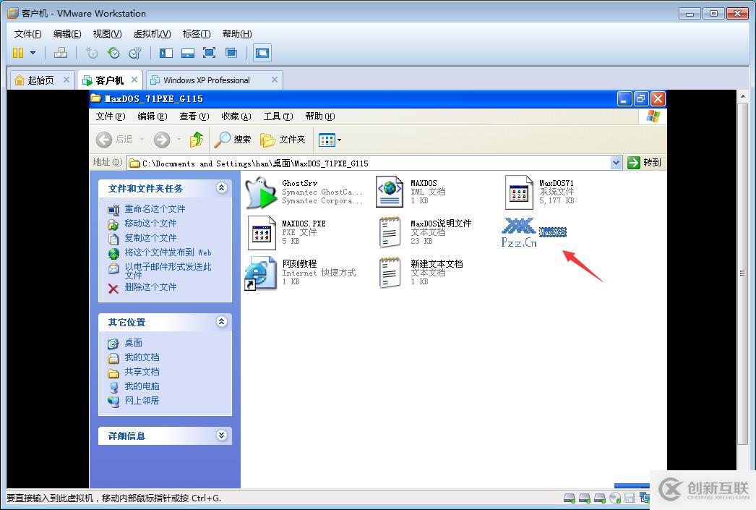Open 网上邻居 in other places
The image size is (756, 510).
142,401
